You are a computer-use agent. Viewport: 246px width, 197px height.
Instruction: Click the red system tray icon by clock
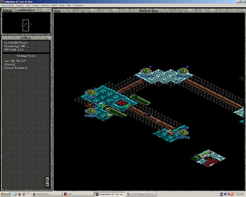232,194
